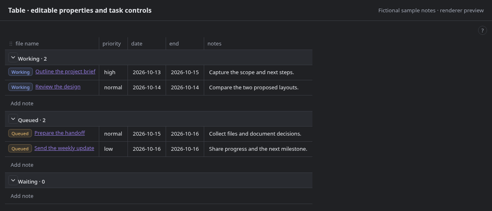Edit date 2026-10-15 for Prepare the handoff

(147, 134)
